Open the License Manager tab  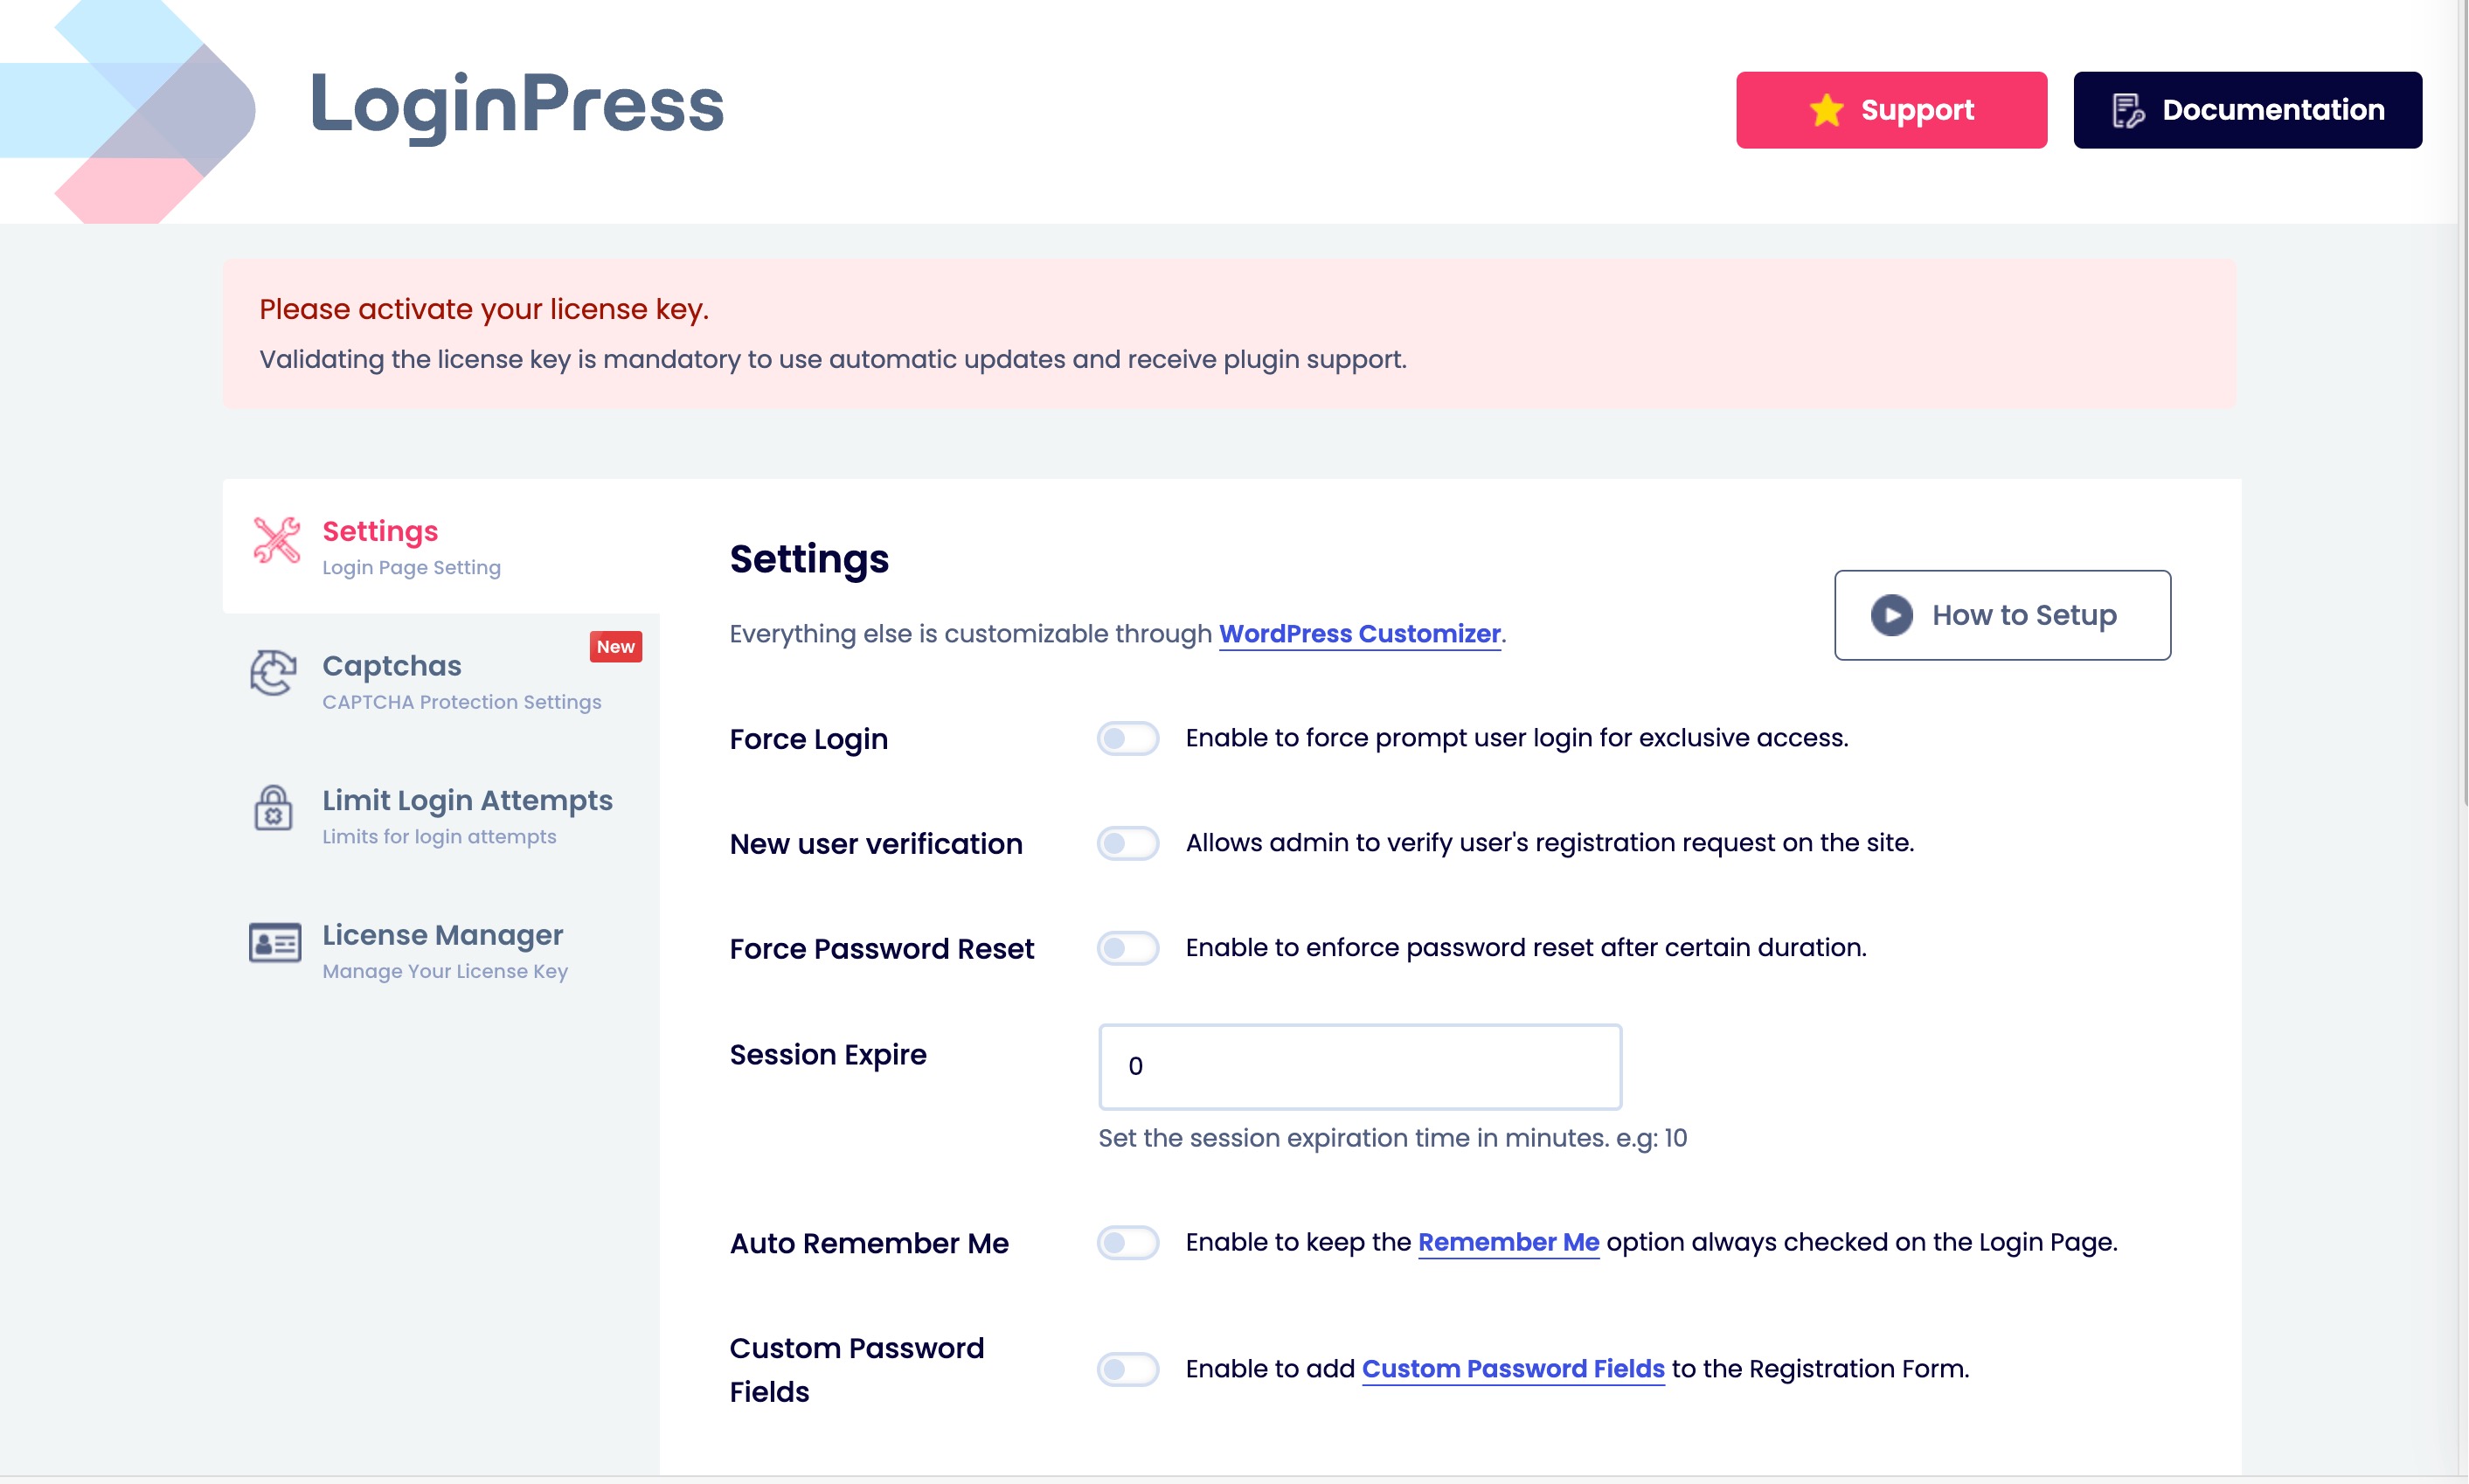[x=442, y=935]
